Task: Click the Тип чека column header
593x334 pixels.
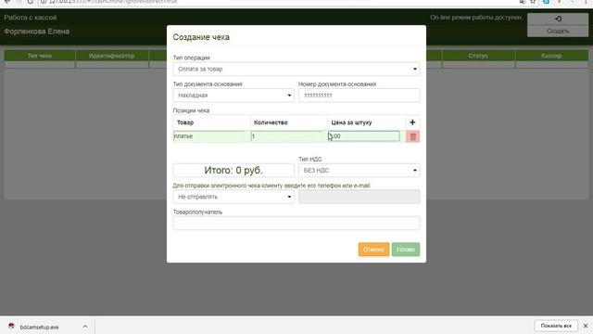Action: [40, 56]
